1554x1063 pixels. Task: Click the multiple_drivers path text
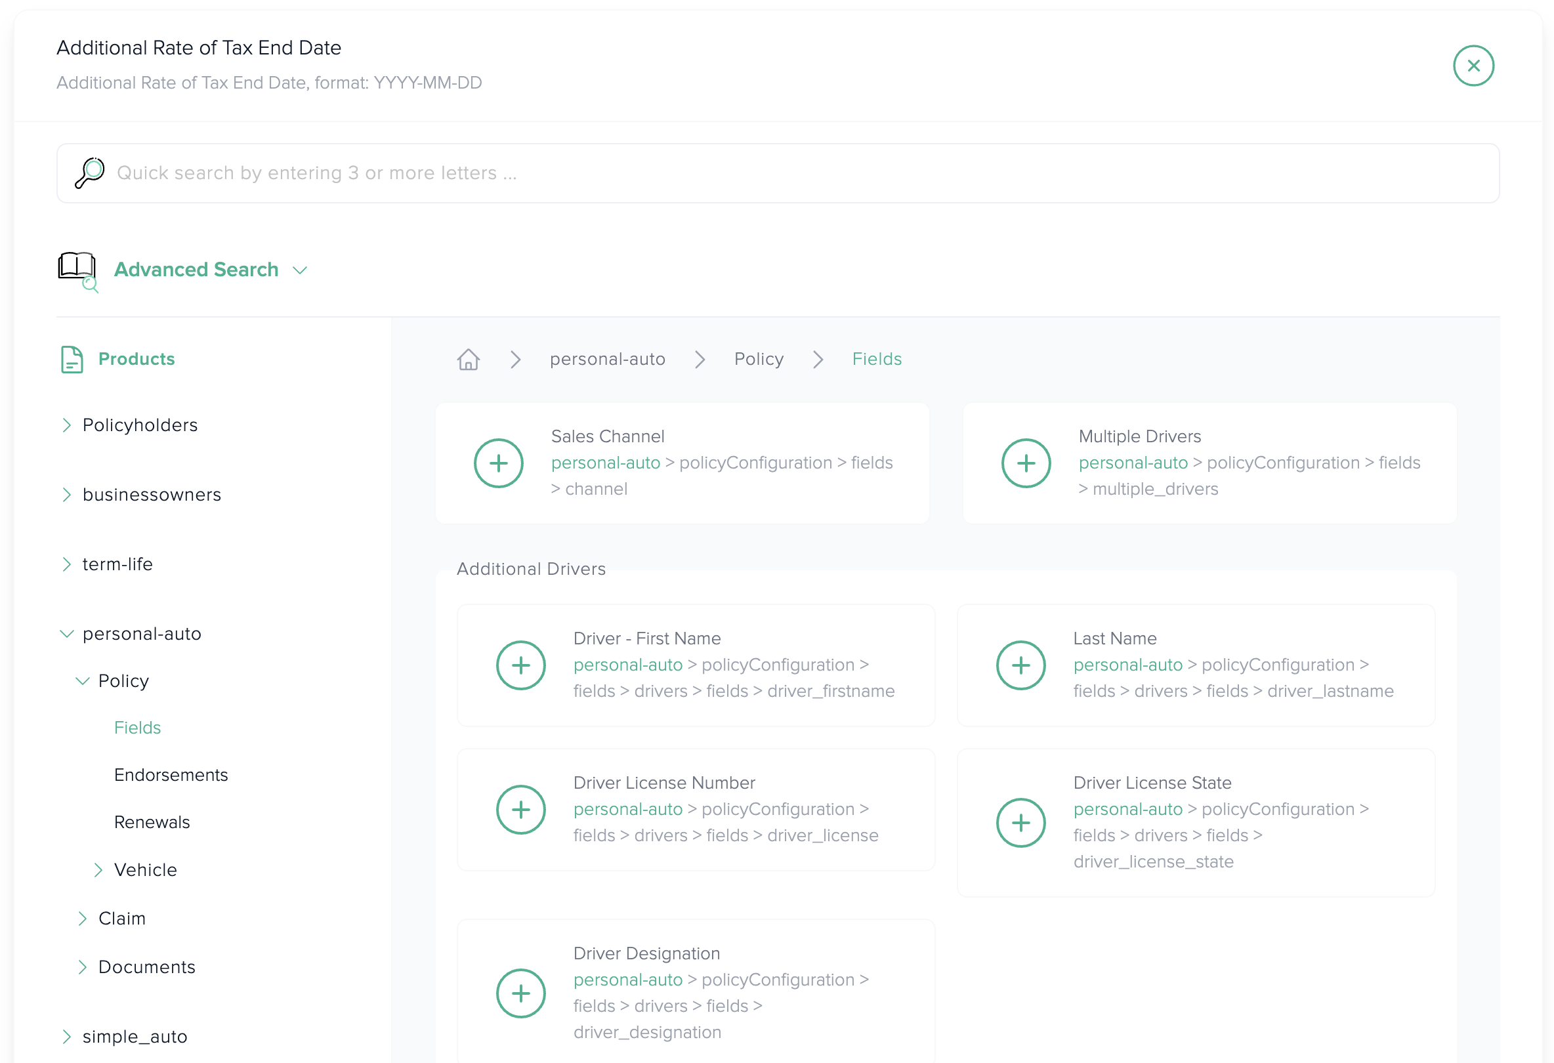click(1155, 490)
